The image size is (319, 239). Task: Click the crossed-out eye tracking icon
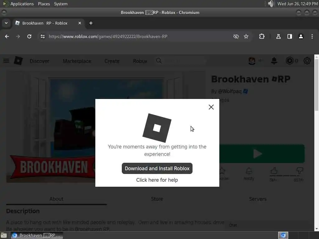tap(236, 36)
